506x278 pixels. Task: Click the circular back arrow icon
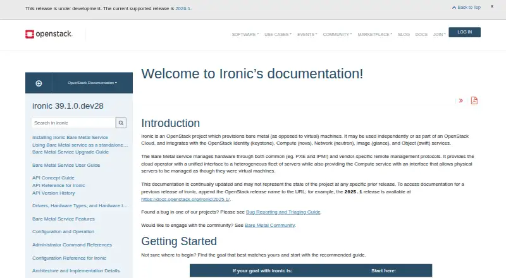point(39,83)
